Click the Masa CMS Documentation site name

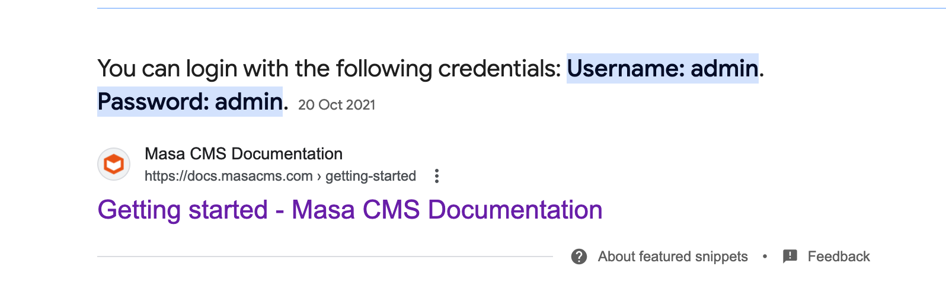click(244, 154)
